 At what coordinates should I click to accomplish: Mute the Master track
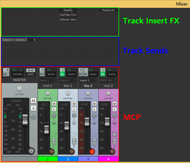point(33,101)
